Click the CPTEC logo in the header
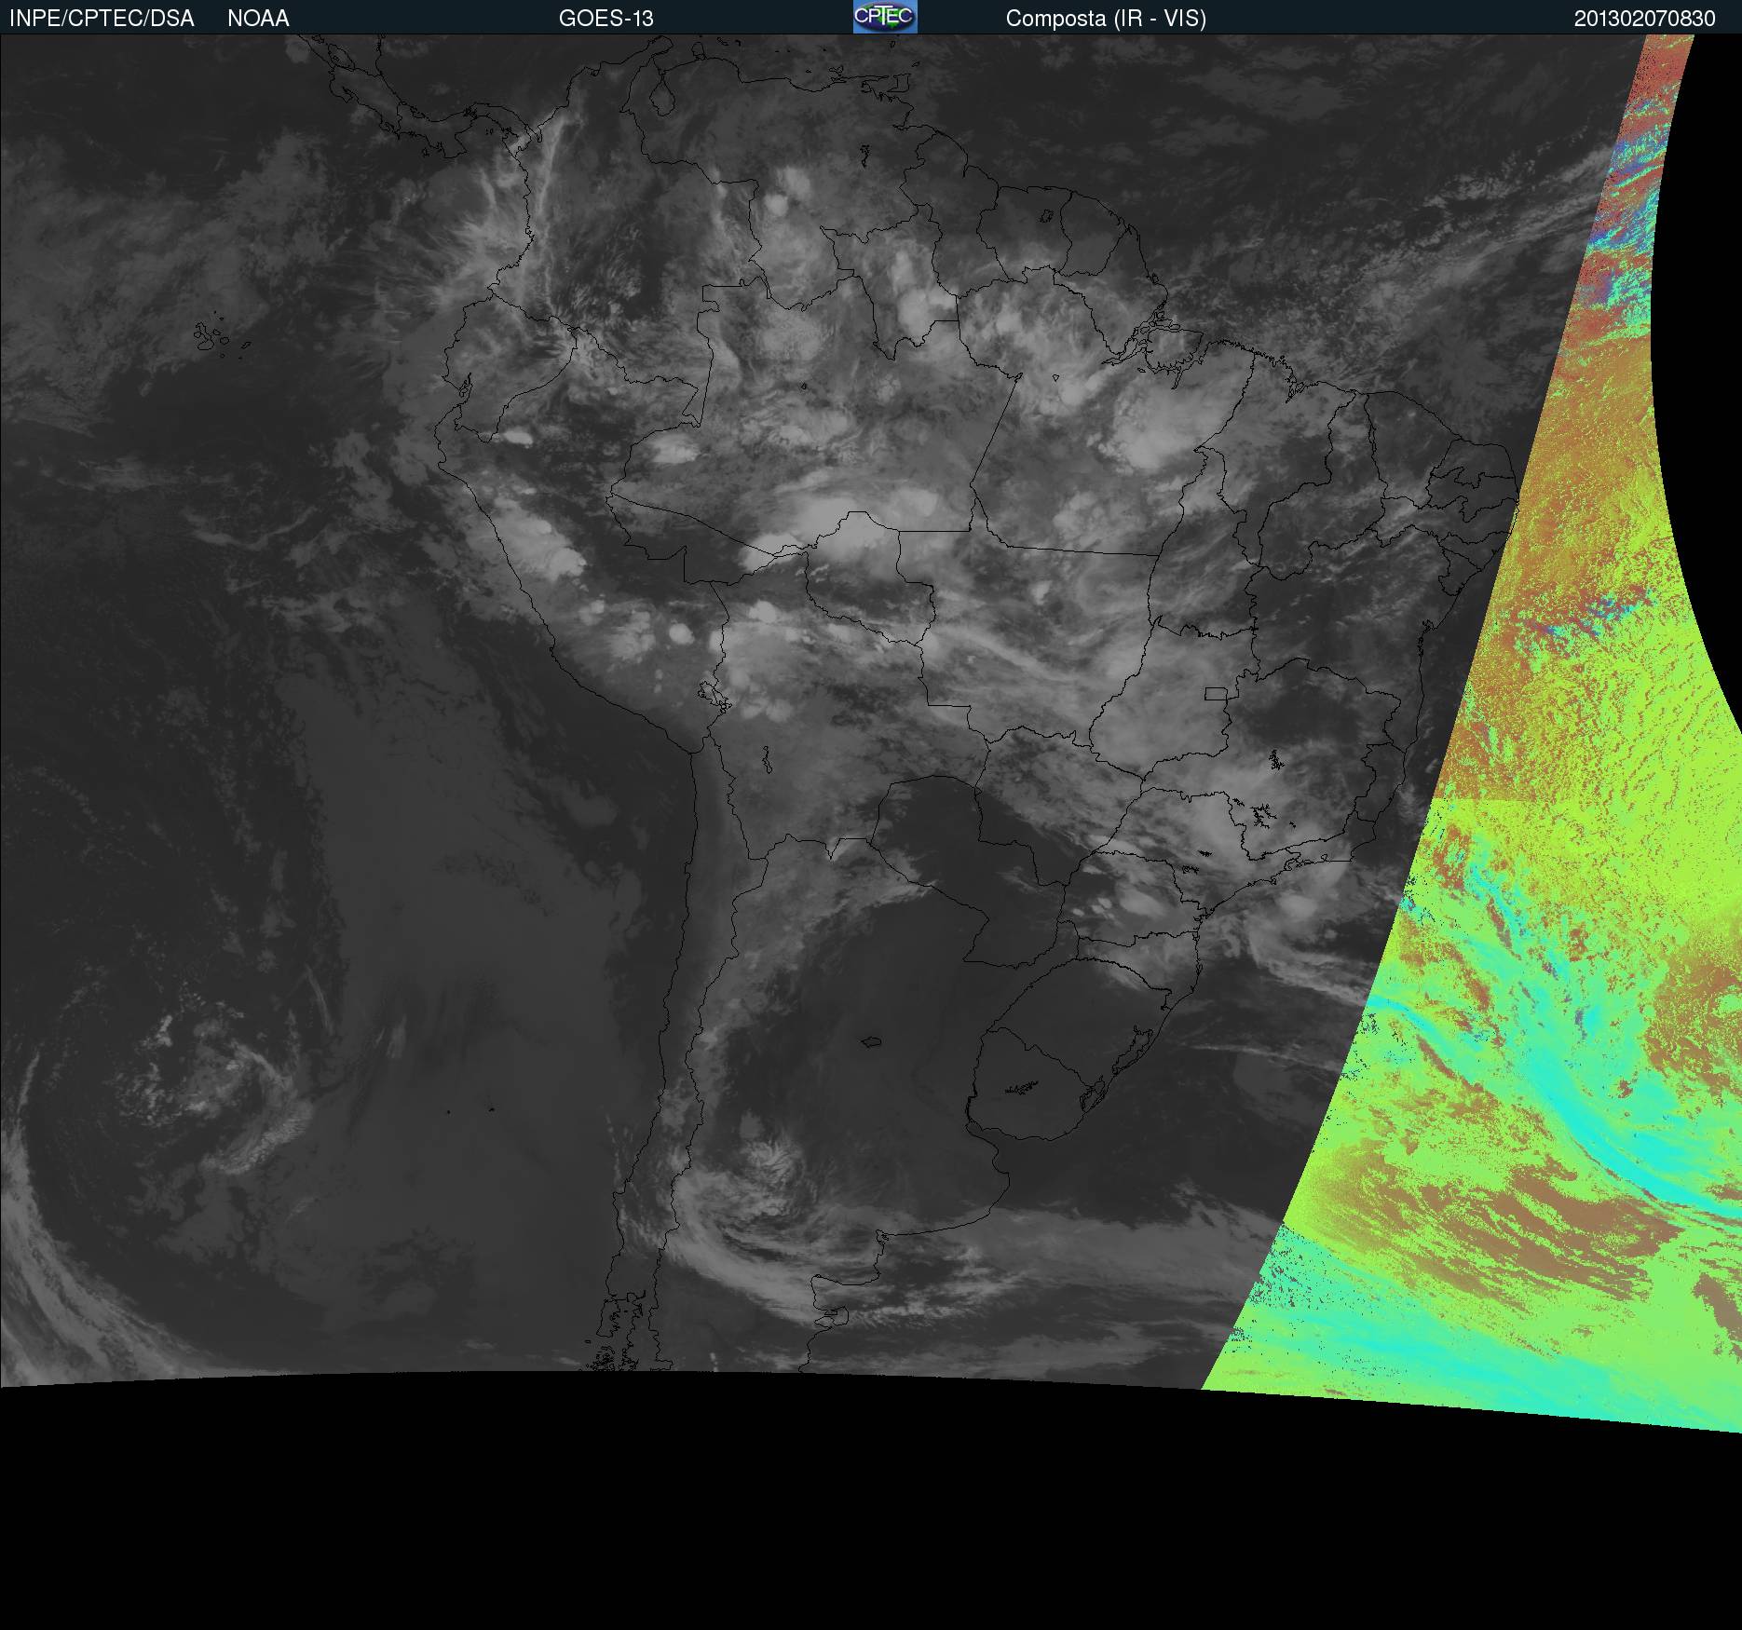The width and height of the screenshot is (1742, 1630). click(x=885, y=17)
